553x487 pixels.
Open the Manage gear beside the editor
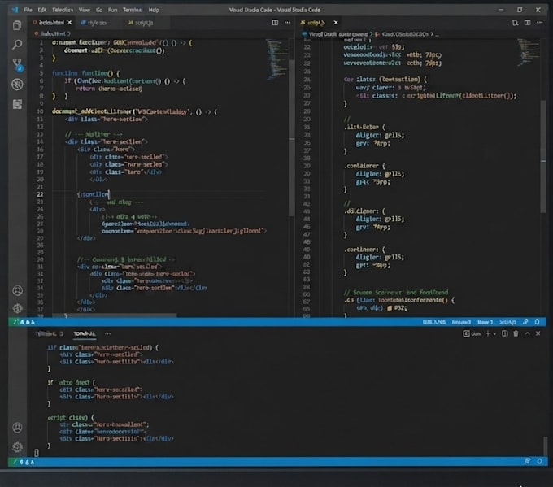(18, 309)
